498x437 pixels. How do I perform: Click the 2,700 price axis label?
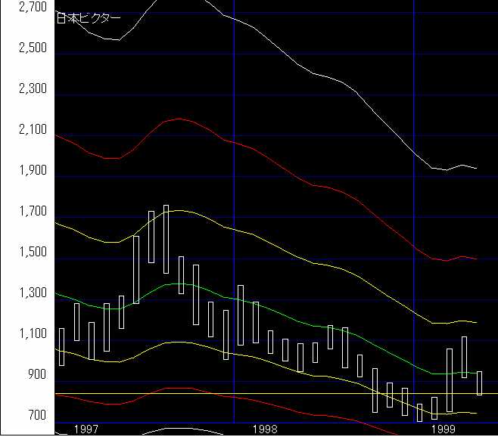point(33,8)
